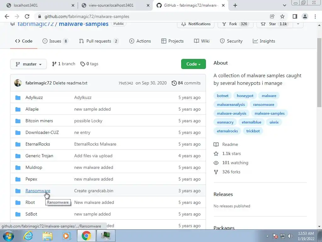Click the Notifications button

196,24
